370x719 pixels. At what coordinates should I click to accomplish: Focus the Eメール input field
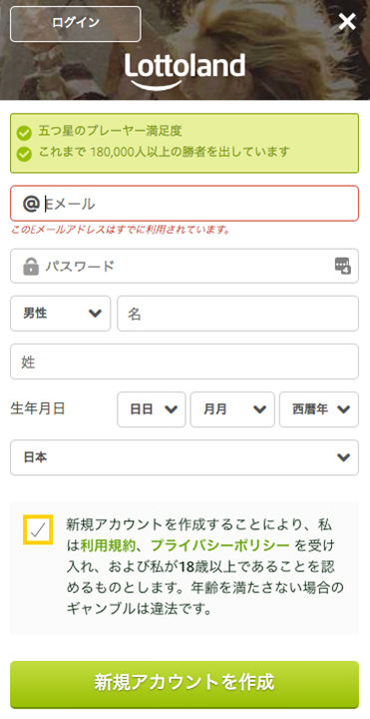pyautogui.click(x=185, y=204)
